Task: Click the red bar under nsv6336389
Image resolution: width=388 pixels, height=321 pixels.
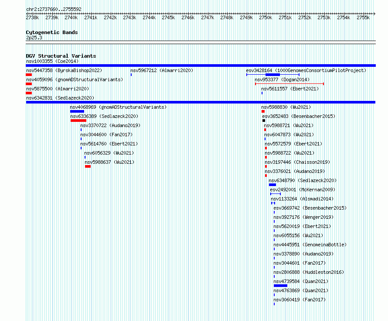Action: 78,121
